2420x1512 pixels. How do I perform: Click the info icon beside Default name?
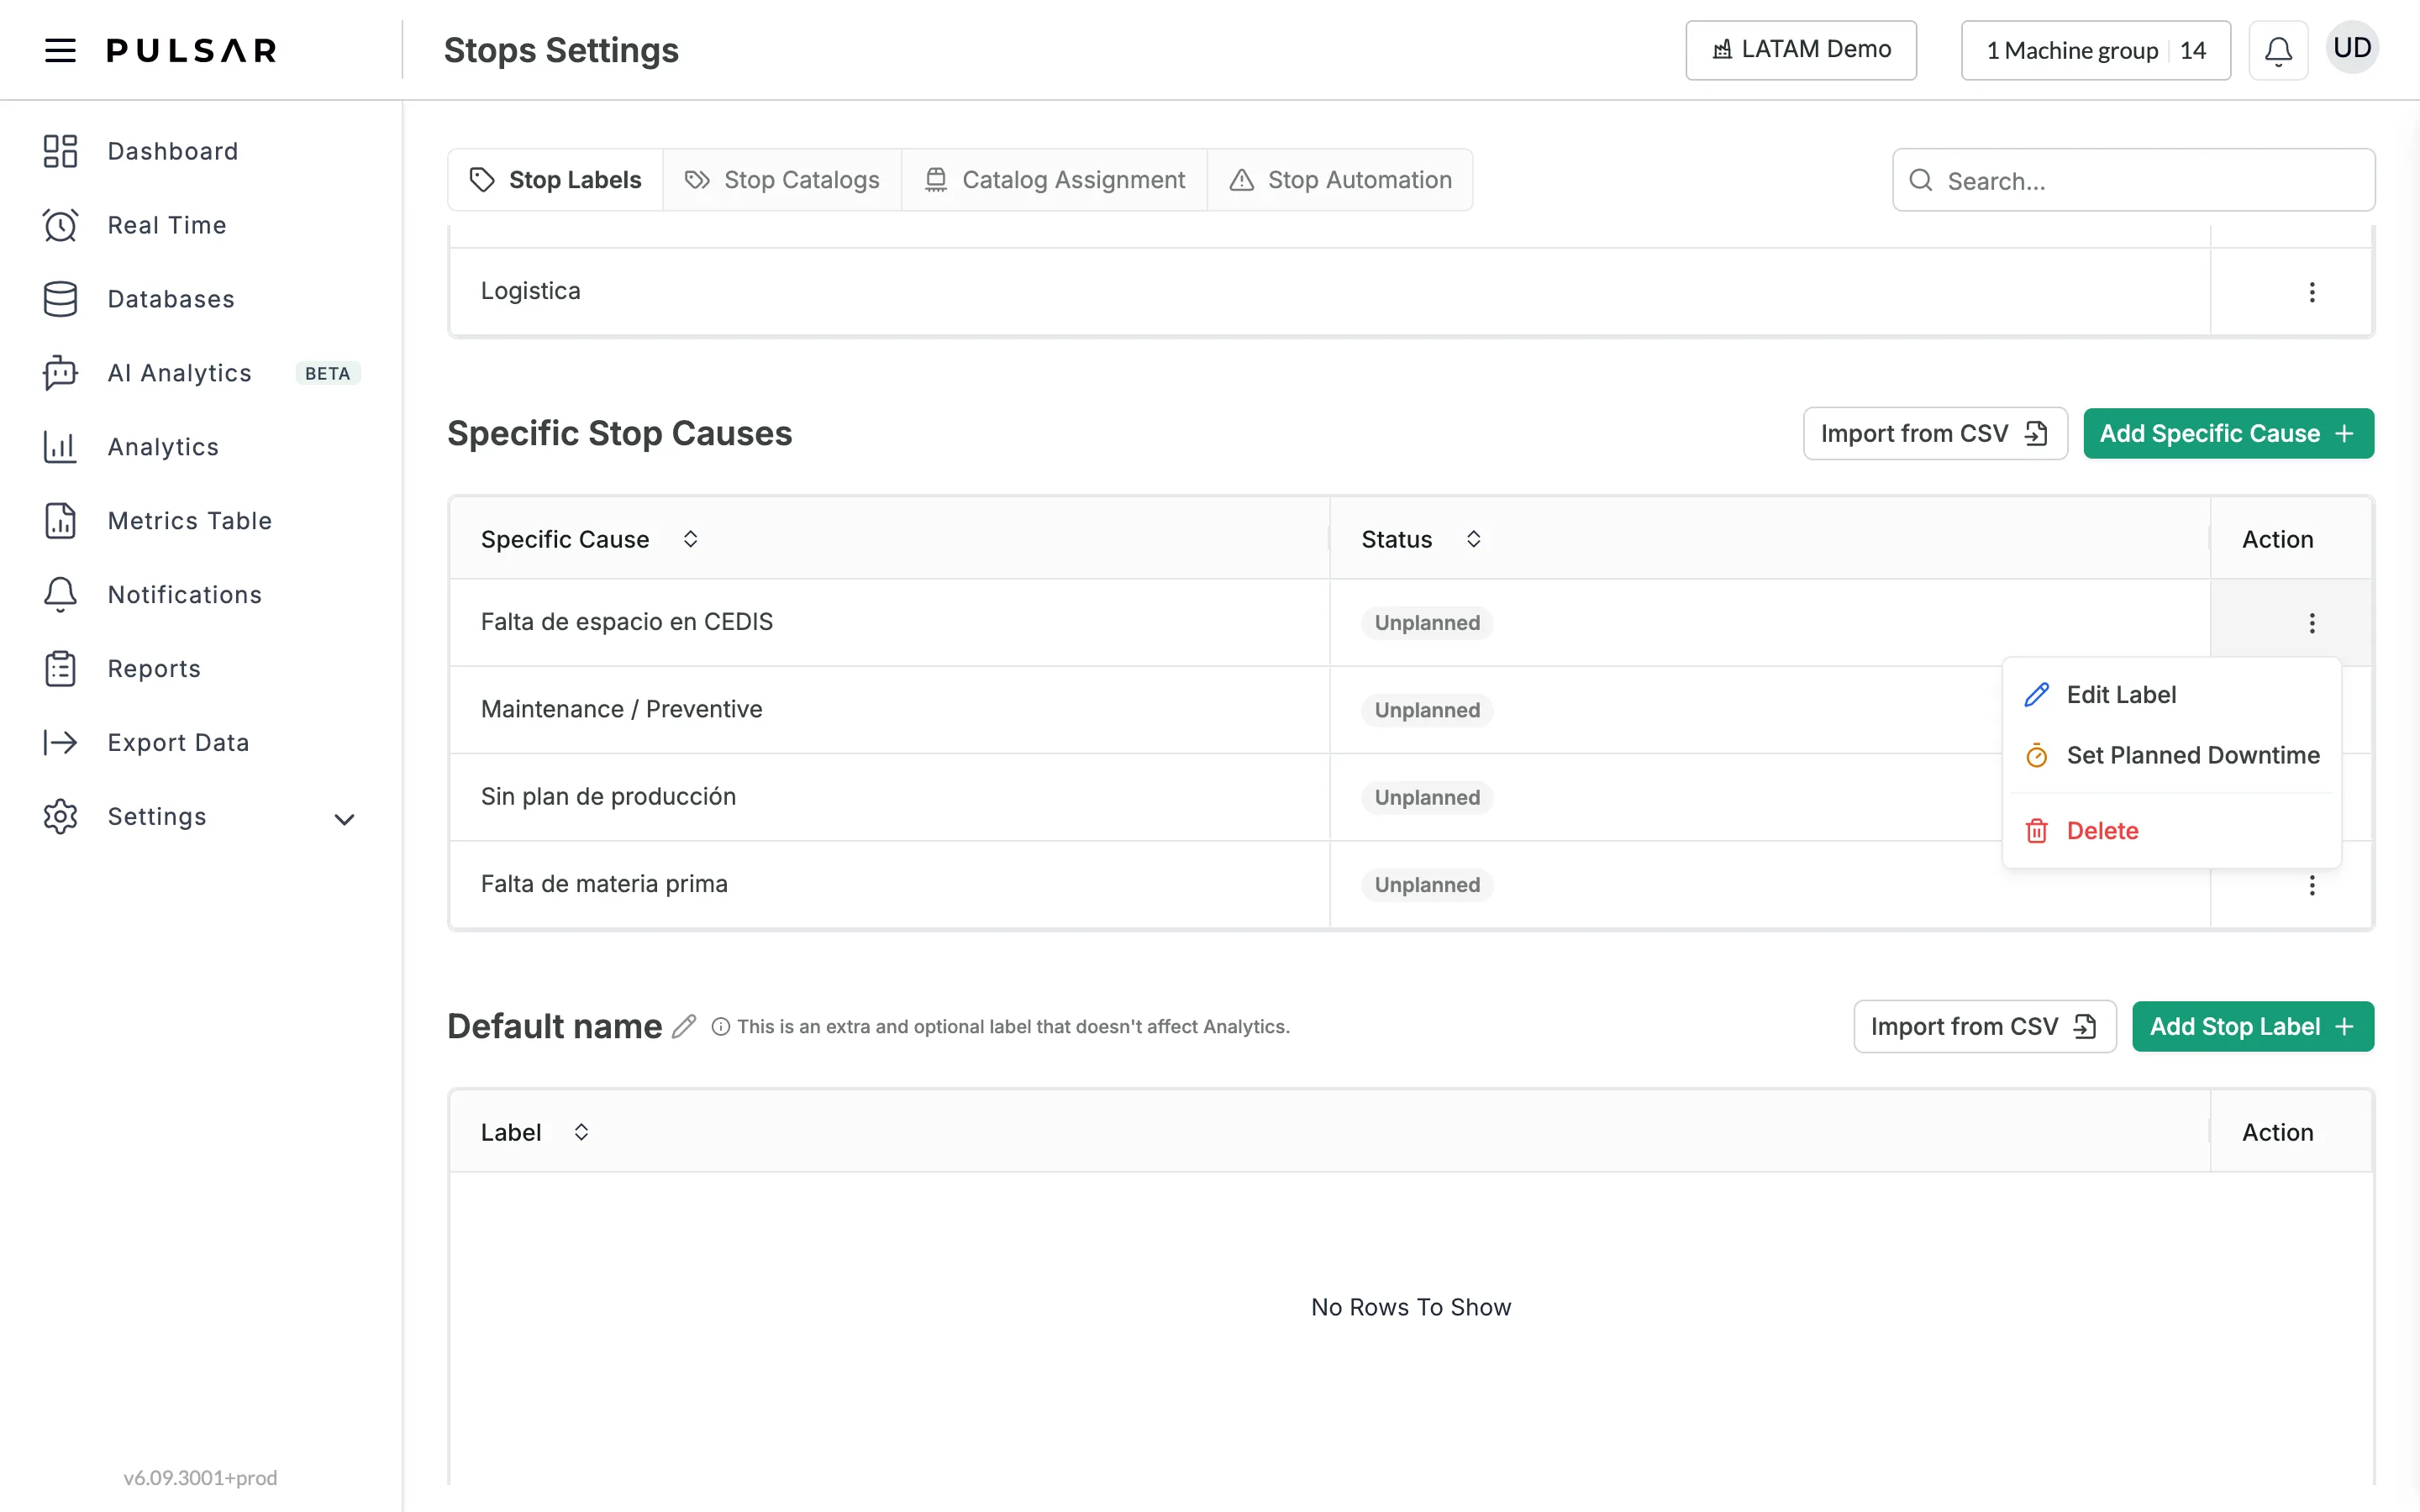tap(720, 1026)
